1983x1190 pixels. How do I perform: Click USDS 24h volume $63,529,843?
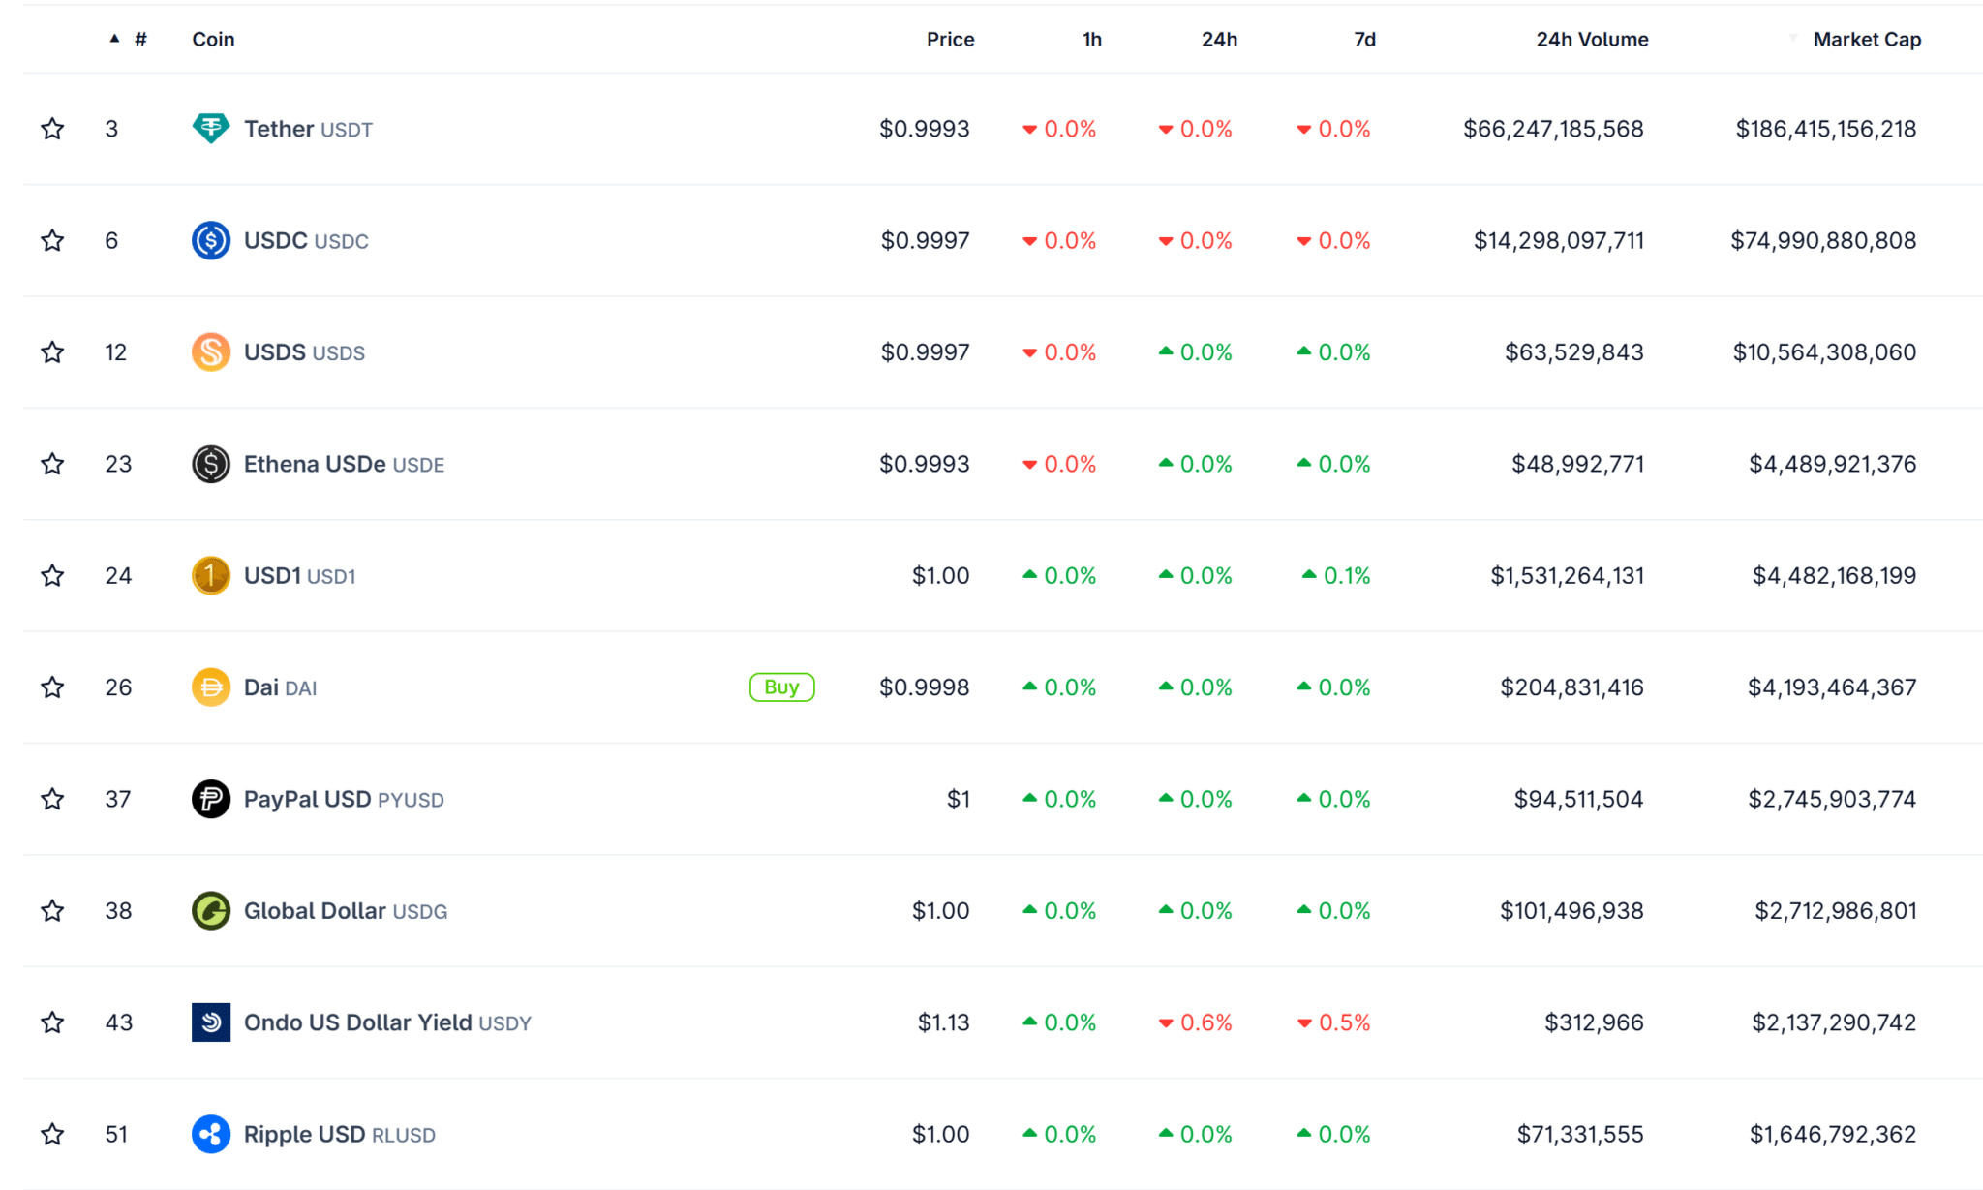coord(1574,352)
